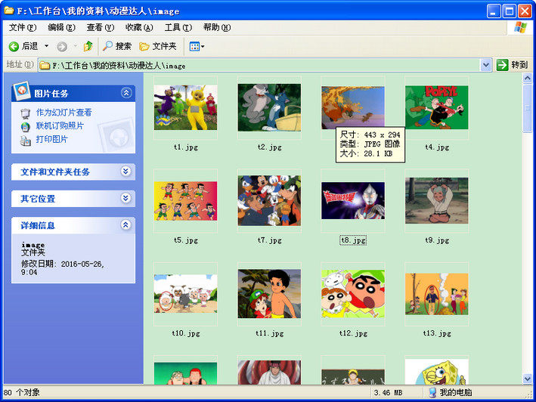The height and width of the screenshot is (402, 536).
Task: Click the t12.jpg file name
Action: [x=353, y=333]
